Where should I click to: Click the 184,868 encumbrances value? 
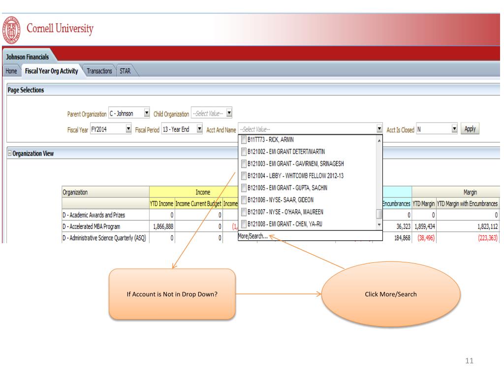[x=403, y=238]
